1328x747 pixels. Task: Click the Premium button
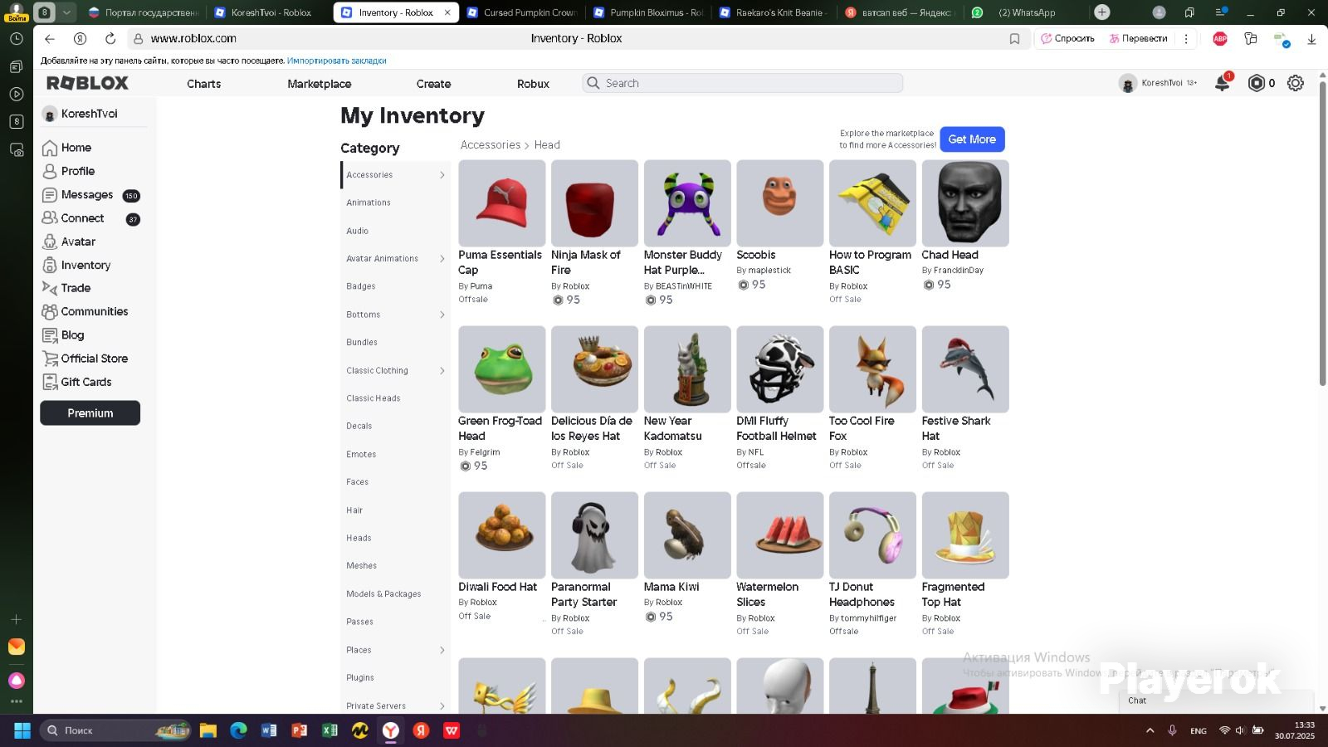click(90, 413)
